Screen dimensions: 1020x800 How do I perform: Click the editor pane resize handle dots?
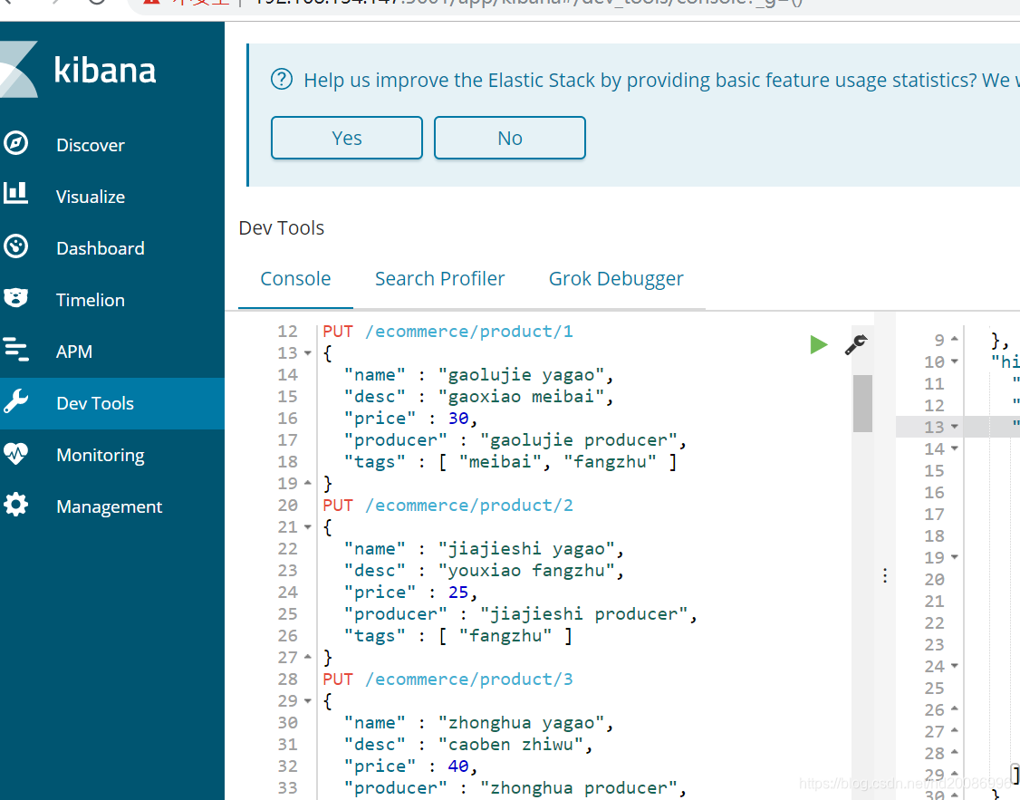[x=885, y=575]
